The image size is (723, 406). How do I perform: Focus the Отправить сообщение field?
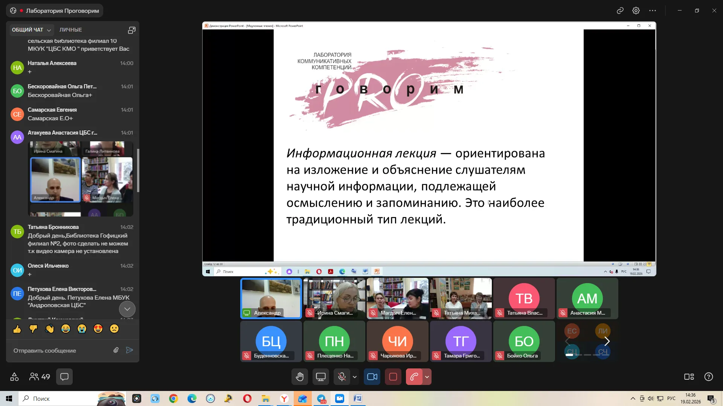pyautogui.click(x=60, y=350)
